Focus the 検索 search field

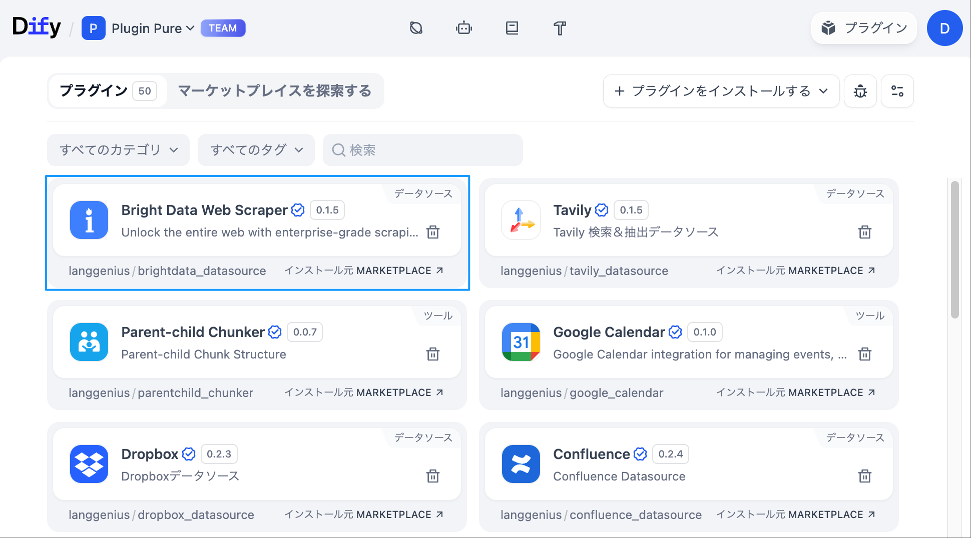pyautogui.click(x=422, y=150)
